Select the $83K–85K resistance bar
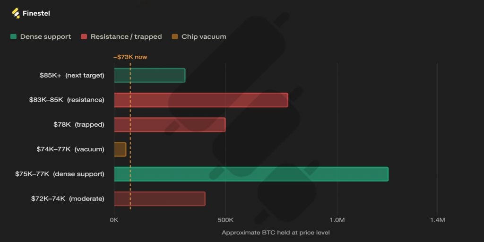The height and width of the screenshot is (242, 484). click(201, 100)
